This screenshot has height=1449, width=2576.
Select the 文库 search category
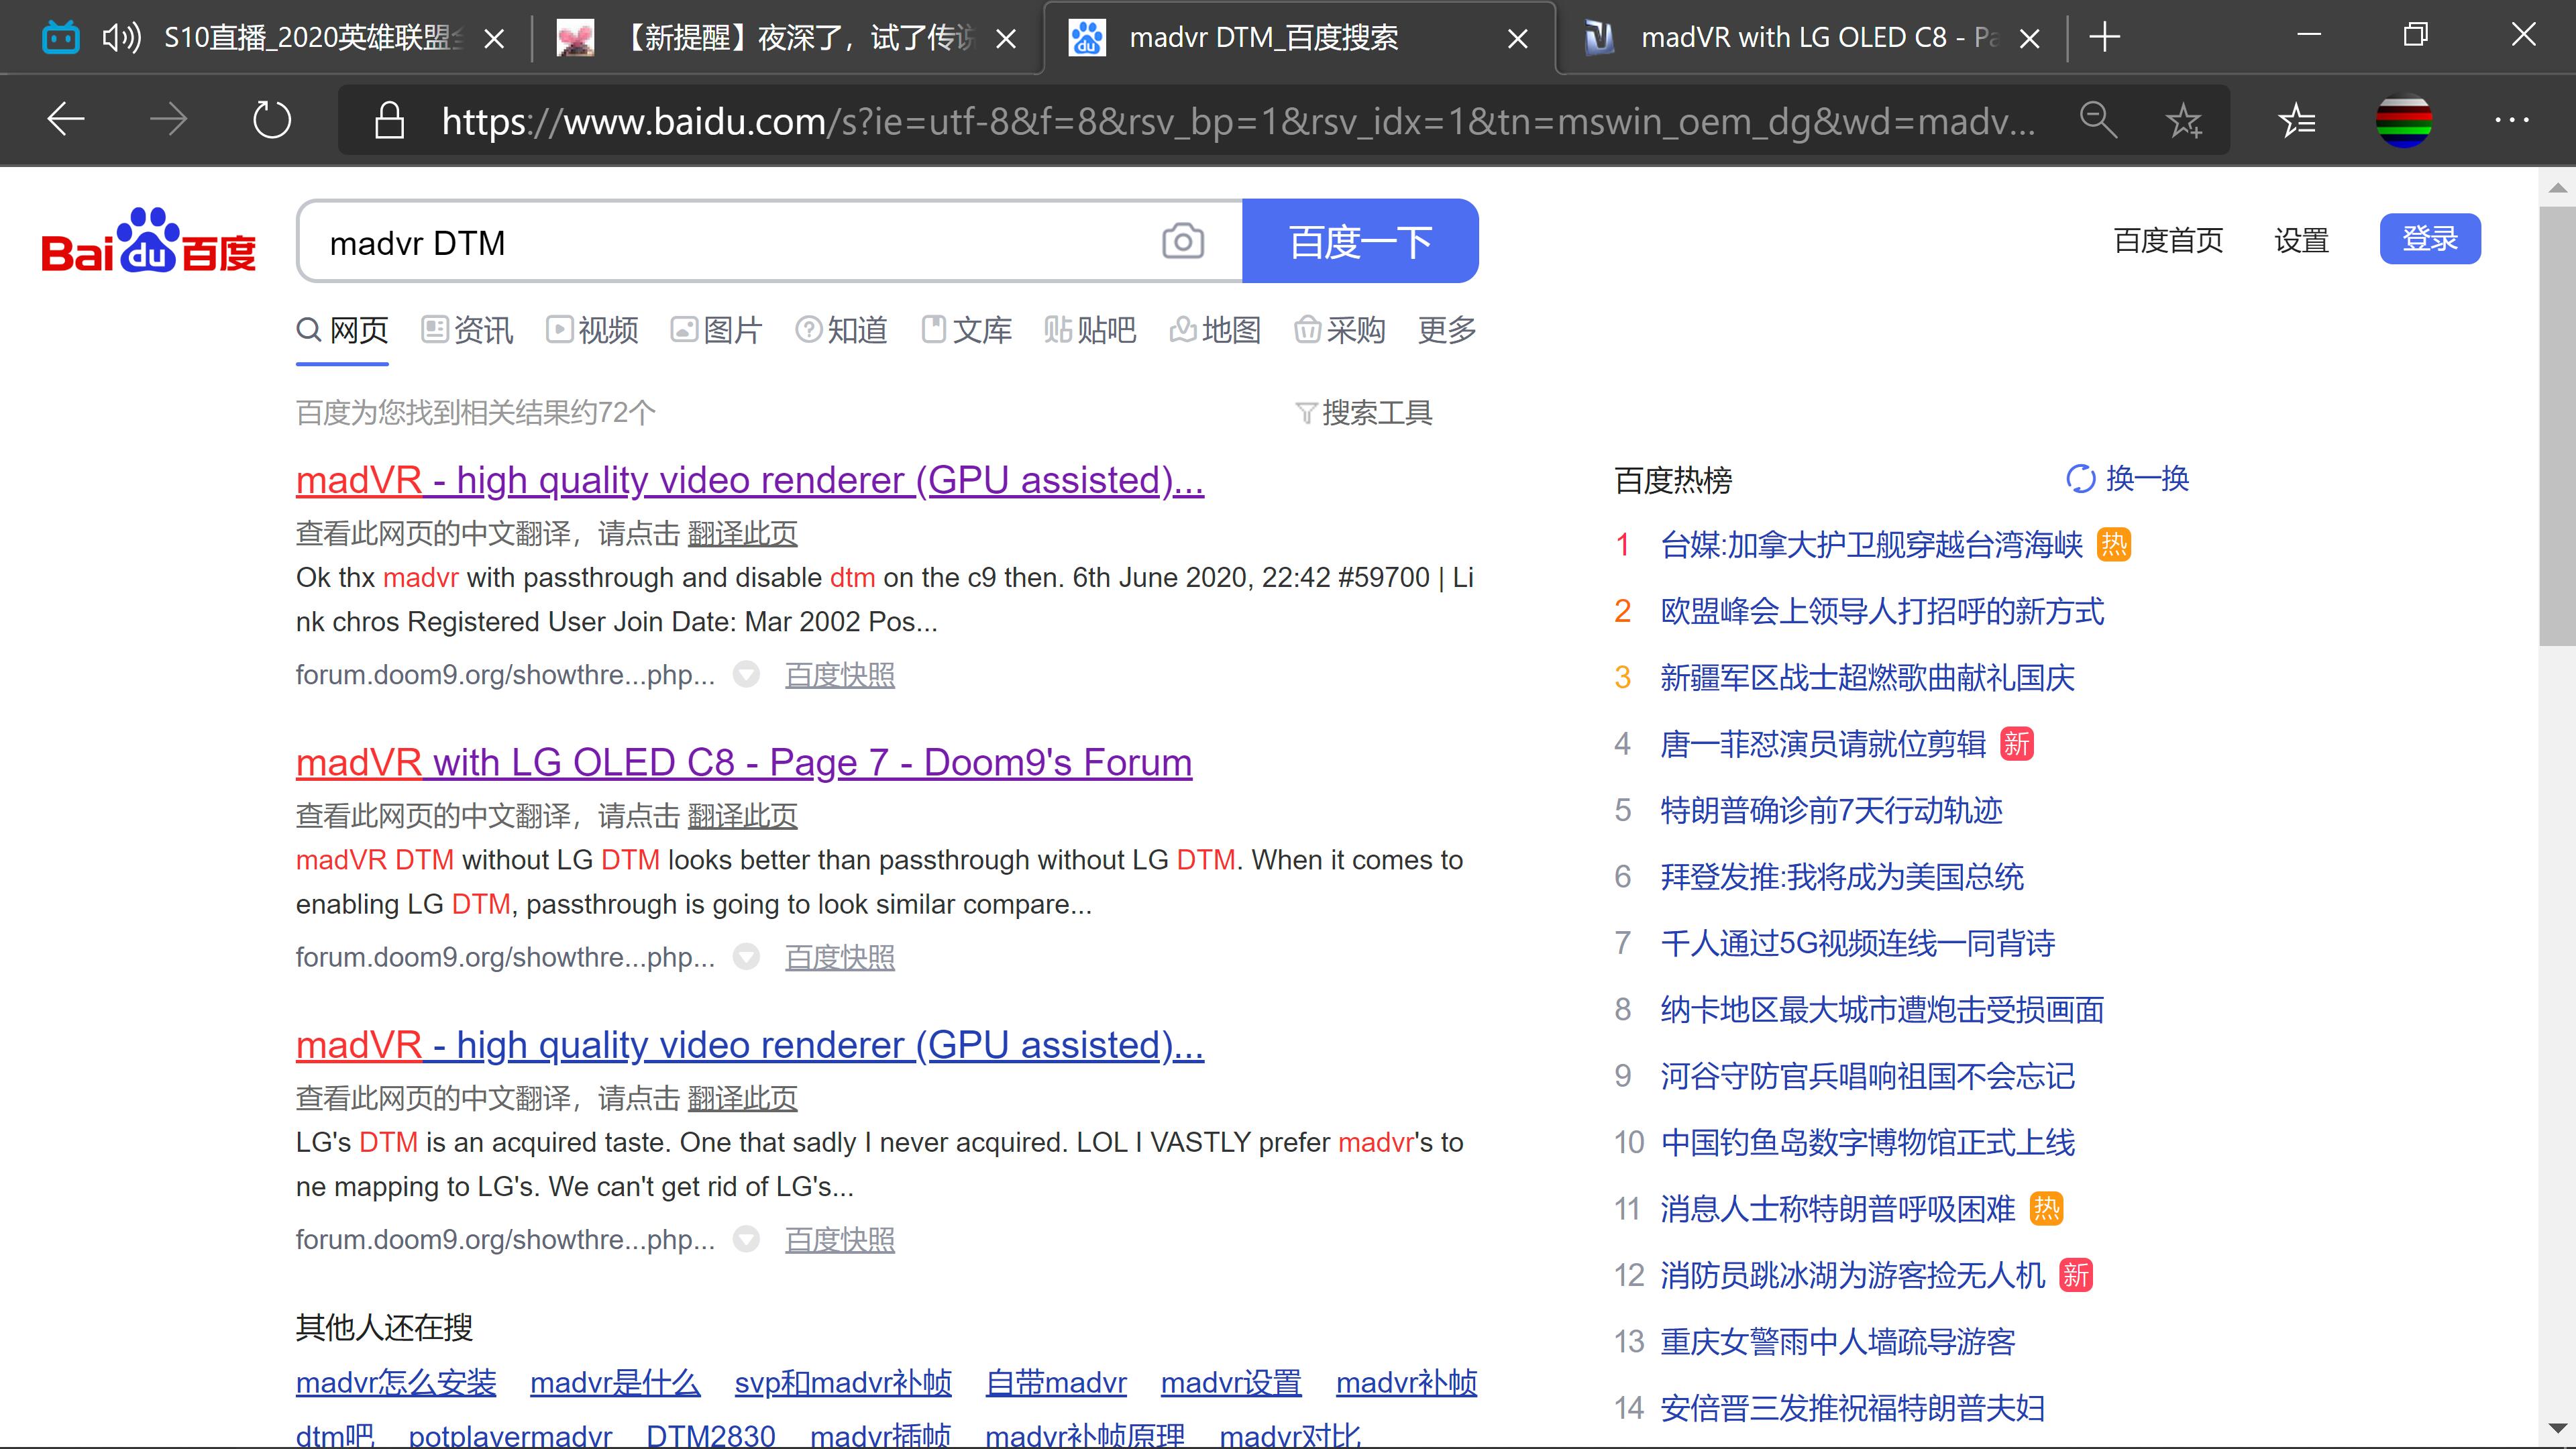click(x=967, y=330)
